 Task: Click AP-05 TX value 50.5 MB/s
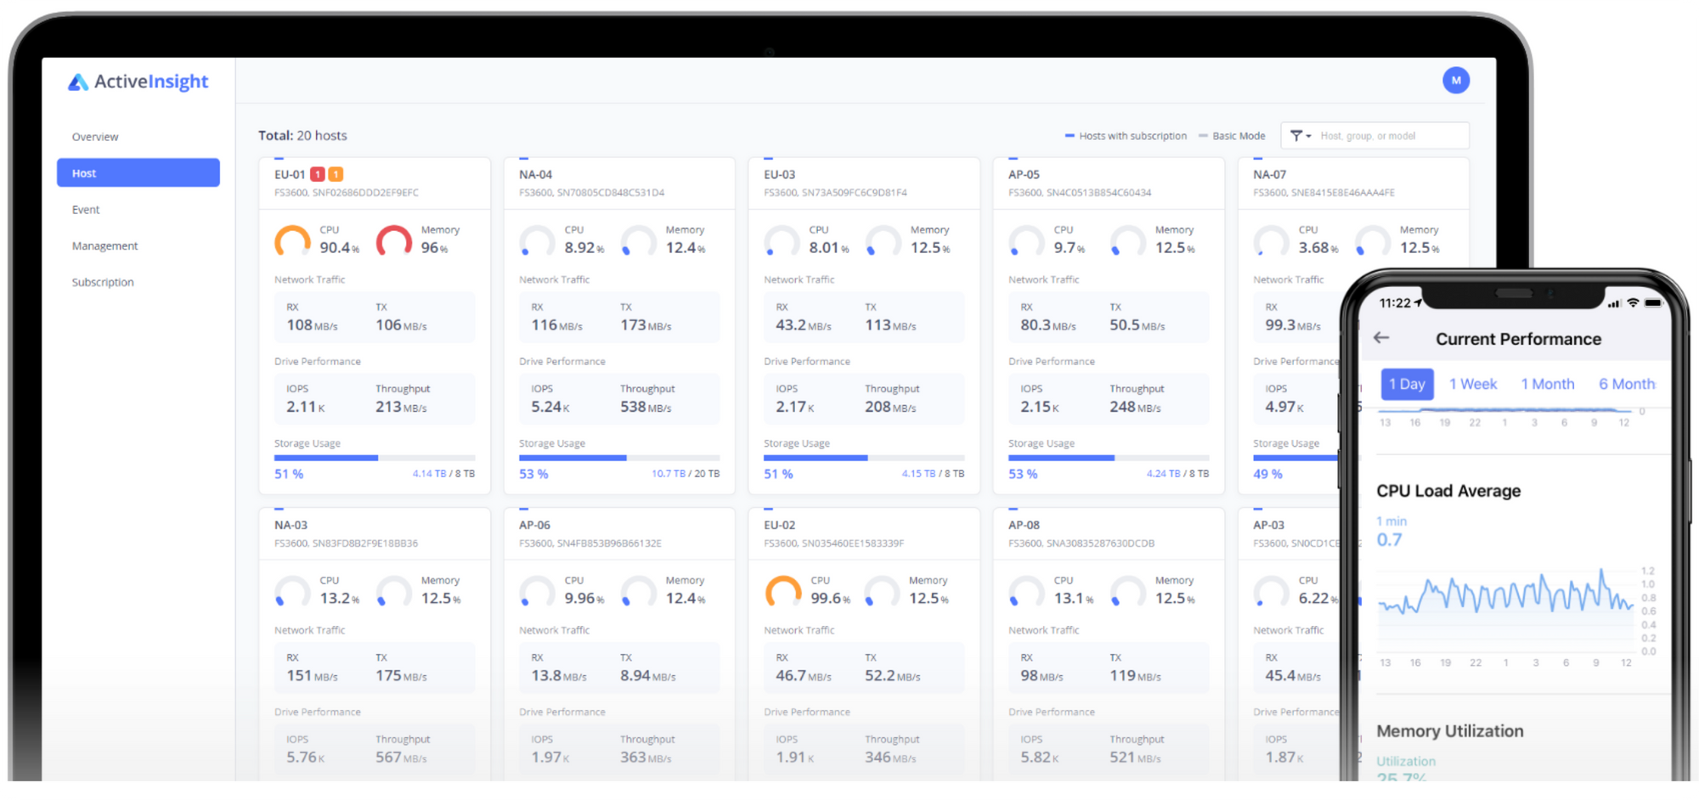click(1137, 325)
